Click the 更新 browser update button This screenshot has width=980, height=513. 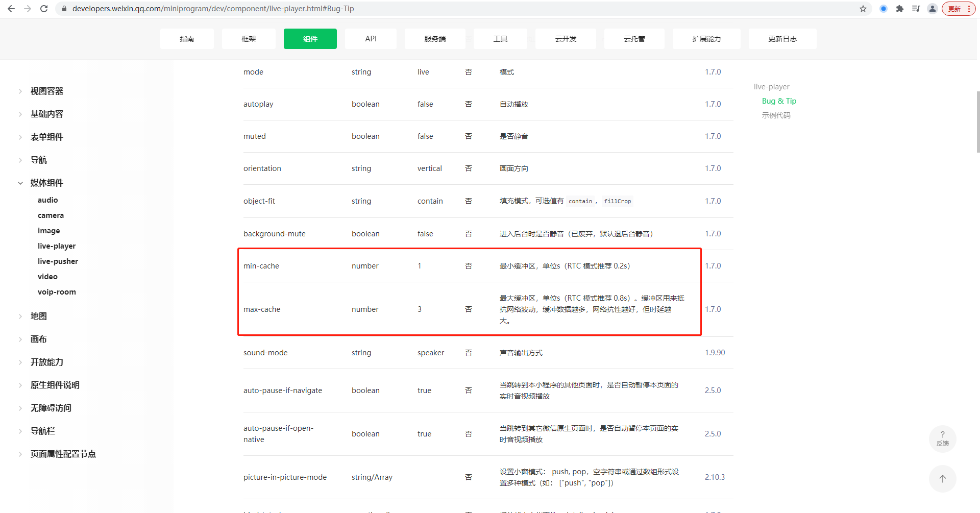click(x=959, y=9)
